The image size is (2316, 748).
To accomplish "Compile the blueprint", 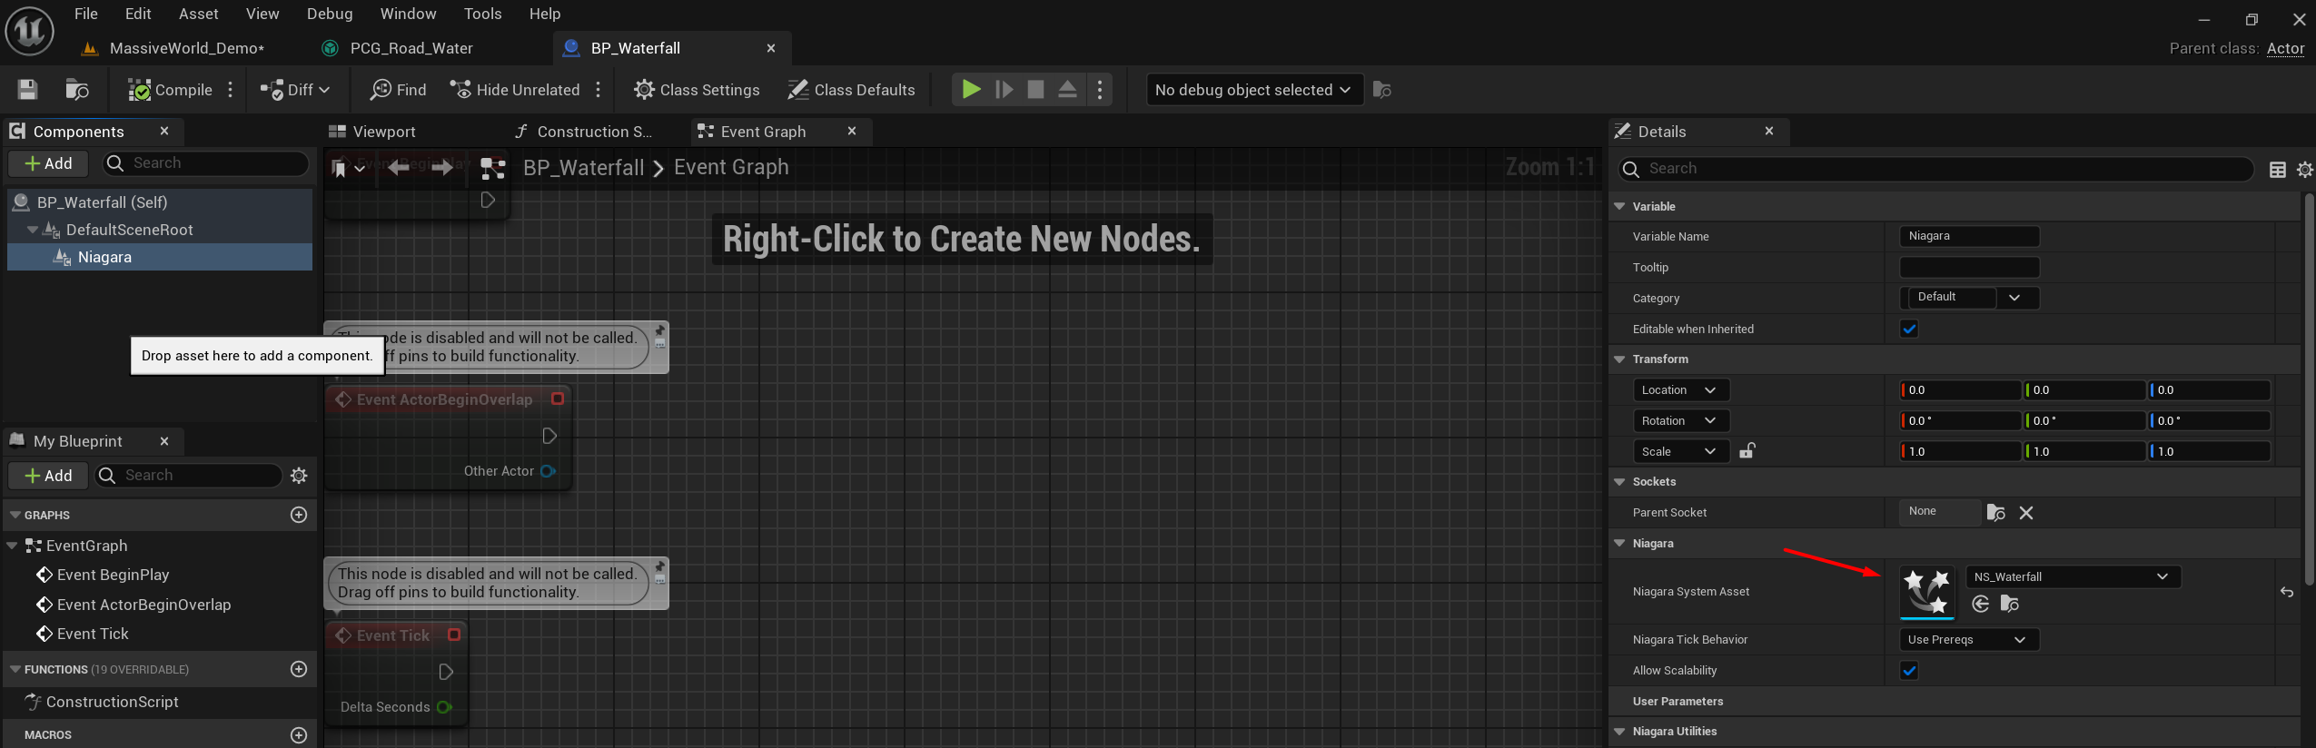I will [170, 89].
